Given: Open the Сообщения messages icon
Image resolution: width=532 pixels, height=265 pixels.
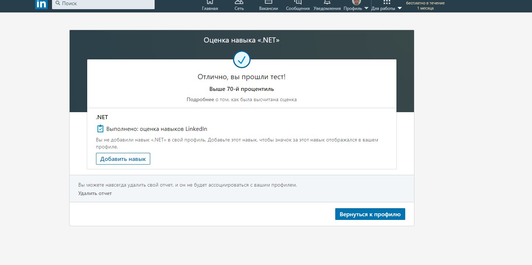Looking at the screenshot, I should [x=298, y=2].
